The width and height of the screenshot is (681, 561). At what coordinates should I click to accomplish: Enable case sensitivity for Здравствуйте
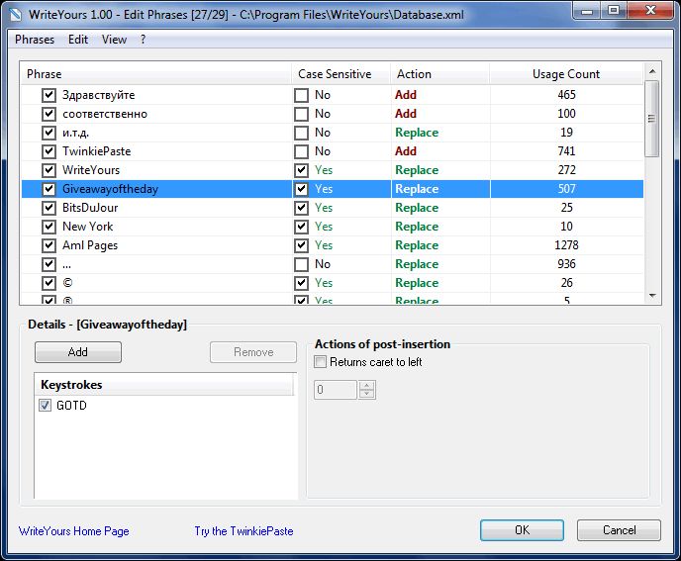[301, 95]
